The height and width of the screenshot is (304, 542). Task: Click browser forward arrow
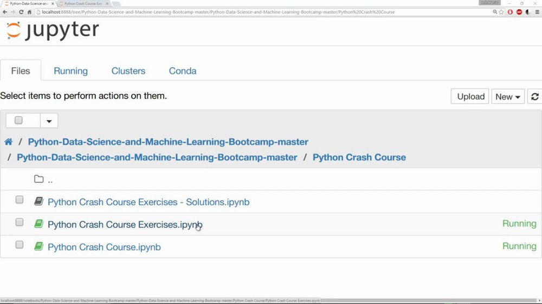[13, 12]
